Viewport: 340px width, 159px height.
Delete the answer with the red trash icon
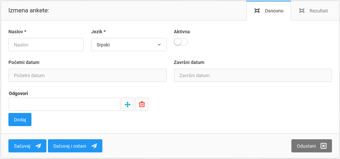point(142,105)
